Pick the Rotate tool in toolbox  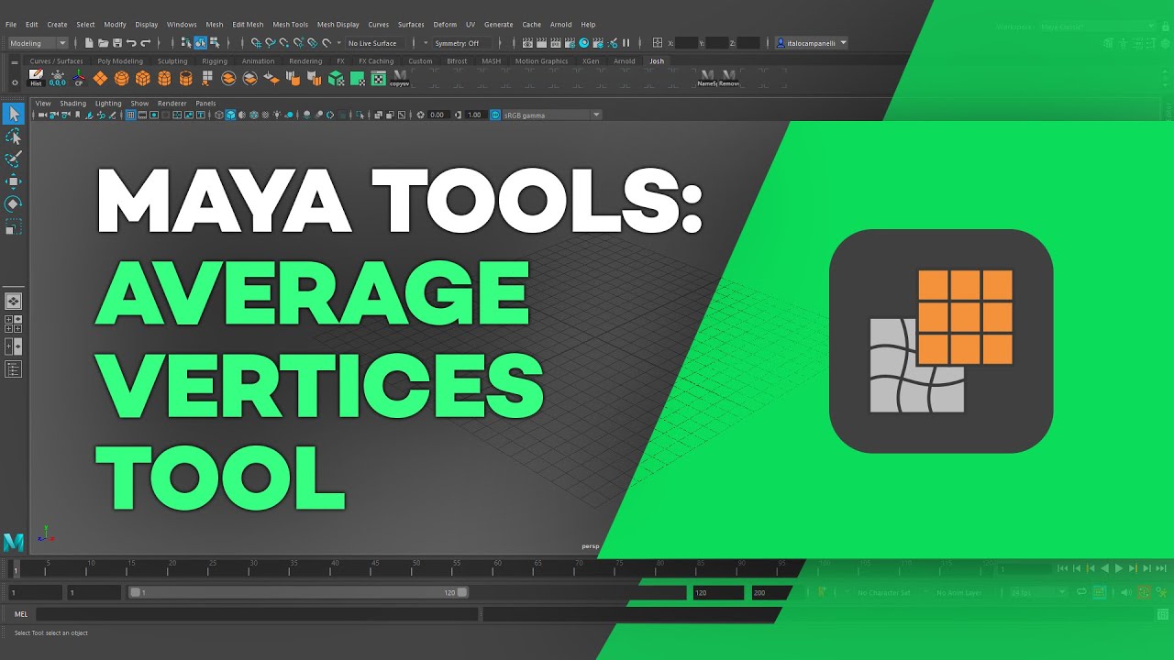coord(14,203)
